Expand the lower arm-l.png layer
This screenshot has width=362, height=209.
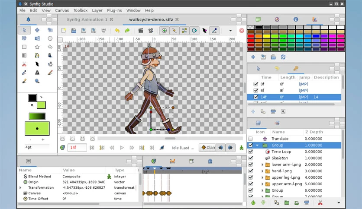(262, 165)
